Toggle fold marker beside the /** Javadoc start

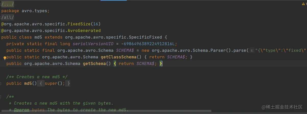1,97
